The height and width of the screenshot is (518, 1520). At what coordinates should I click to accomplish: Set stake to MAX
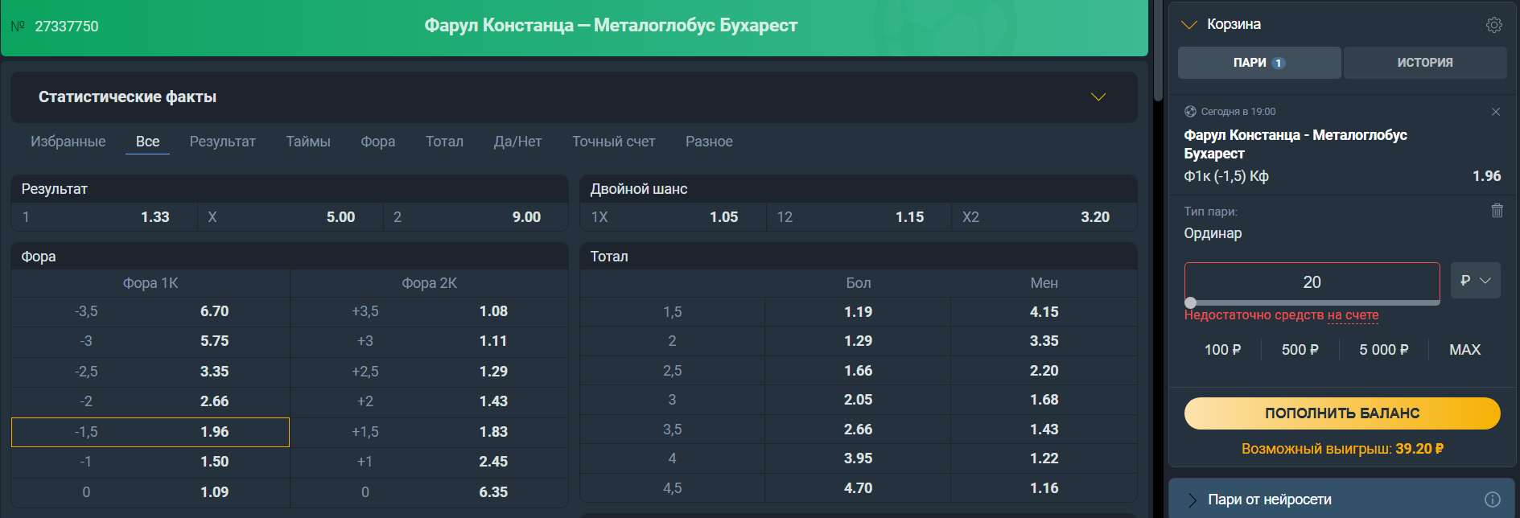(x=1464, y=350)
